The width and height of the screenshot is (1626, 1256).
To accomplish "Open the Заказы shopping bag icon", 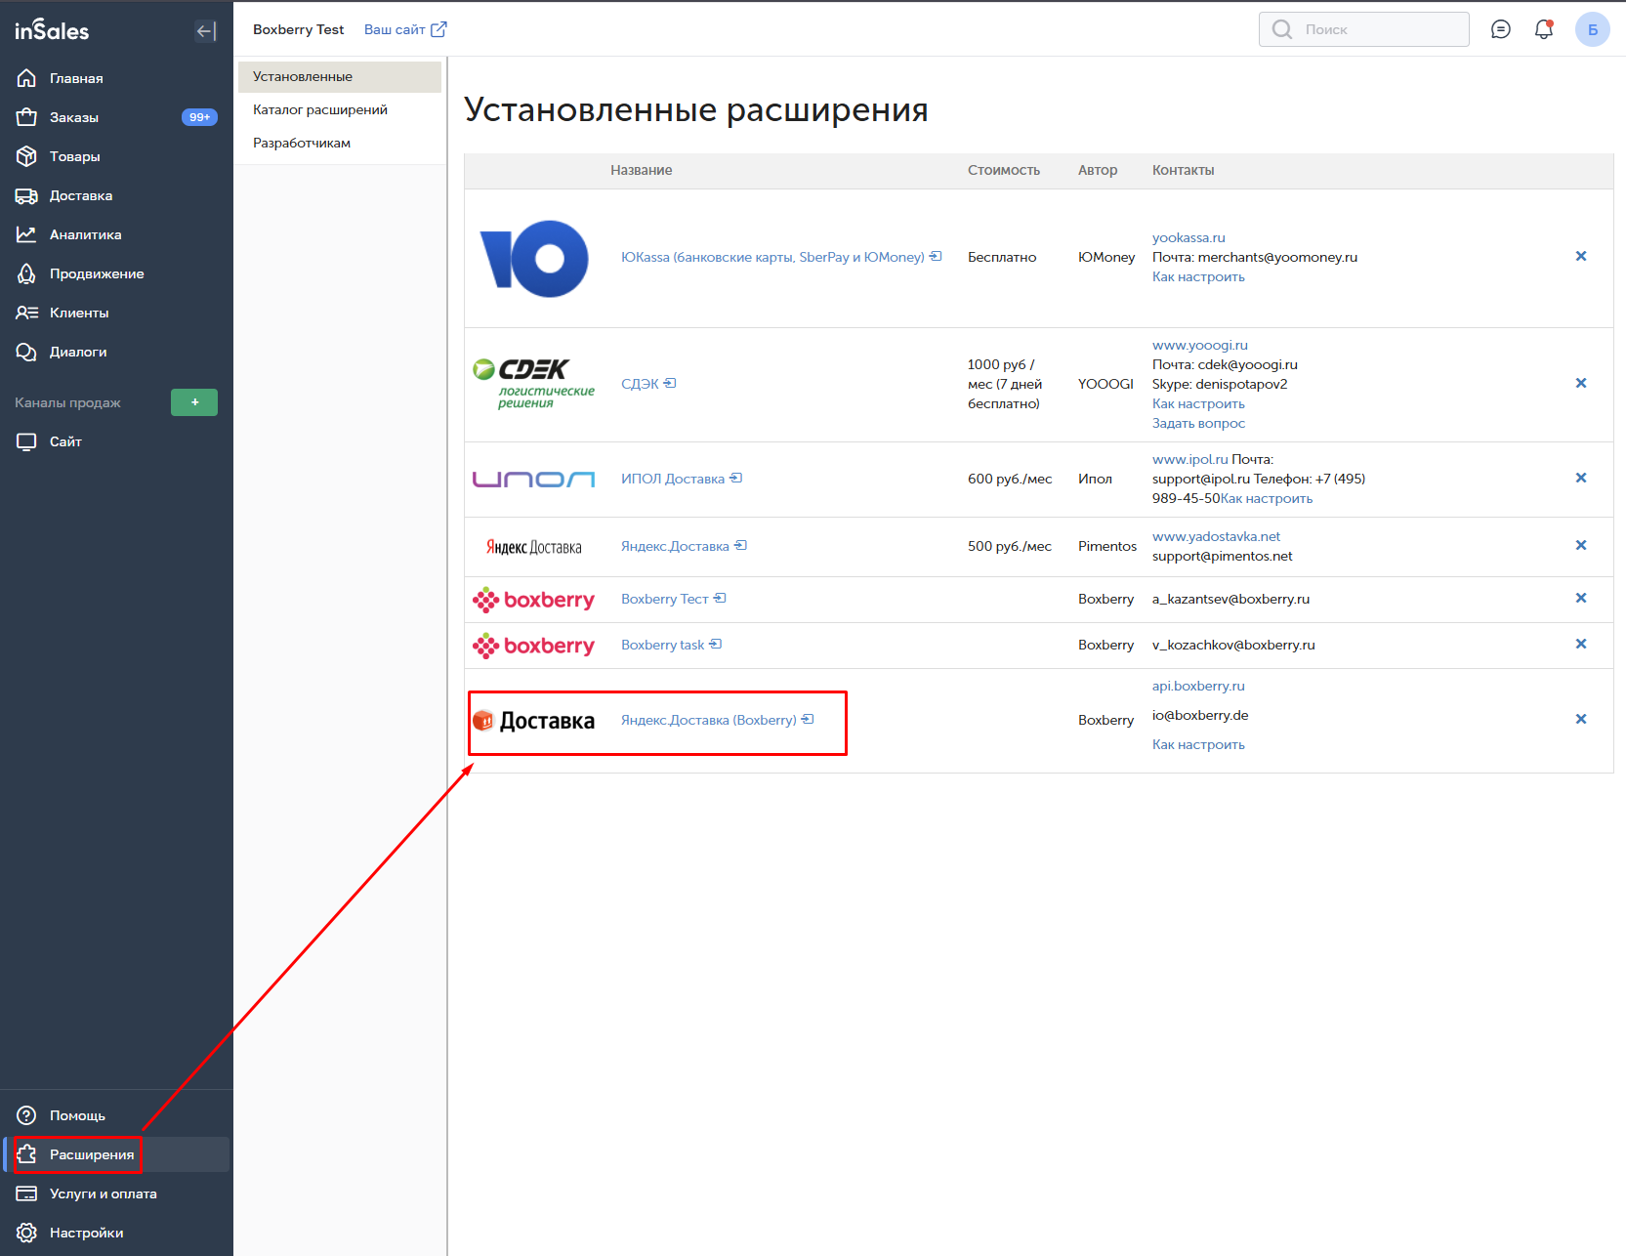I will point(26,117).
